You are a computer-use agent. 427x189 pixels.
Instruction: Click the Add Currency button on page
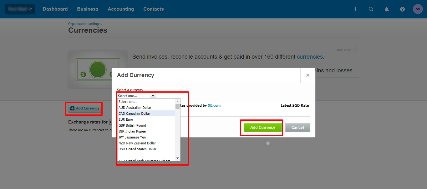[x=85, y=108]
